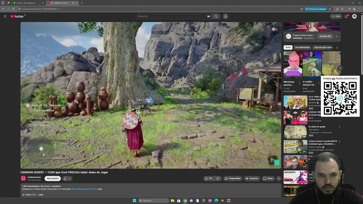This screenshot has width=363, height=204.
Task: Open new browser tab with plus icon
Action: pos(82,3)
